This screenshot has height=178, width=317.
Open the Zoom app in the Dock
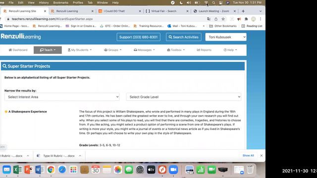tap(173, 170)
